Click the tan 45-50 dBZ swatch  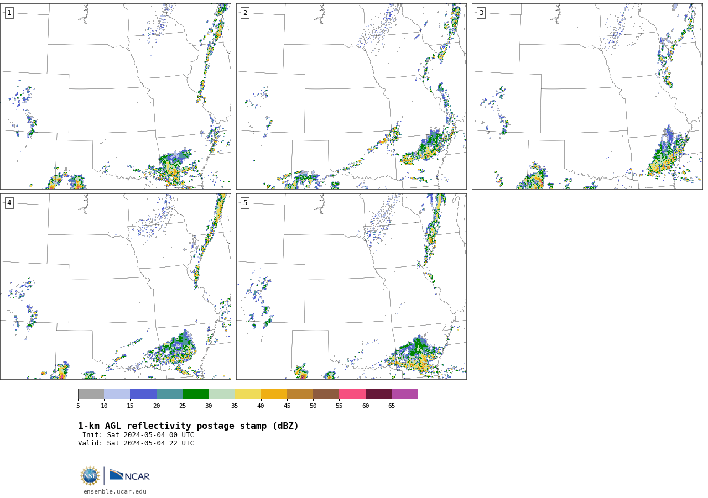[300, 394]
